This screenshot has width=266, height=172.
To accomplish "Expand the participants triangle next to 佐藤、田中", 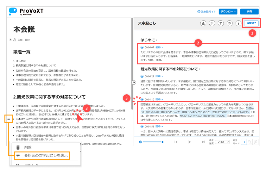I will [x=10, y=40].
